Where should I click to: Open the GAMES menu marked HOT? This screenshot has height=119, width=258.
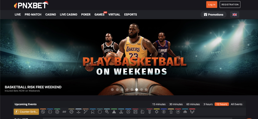(99, 15)
